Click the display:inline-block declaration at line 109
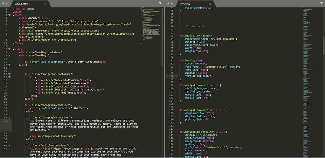This screenshot has height=158, width=325. coord(200,116)
